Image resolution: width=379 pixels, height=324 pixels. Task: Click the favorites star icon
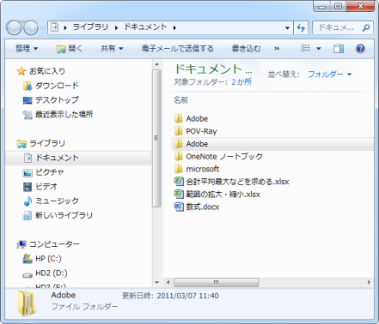tap(21, 71)
